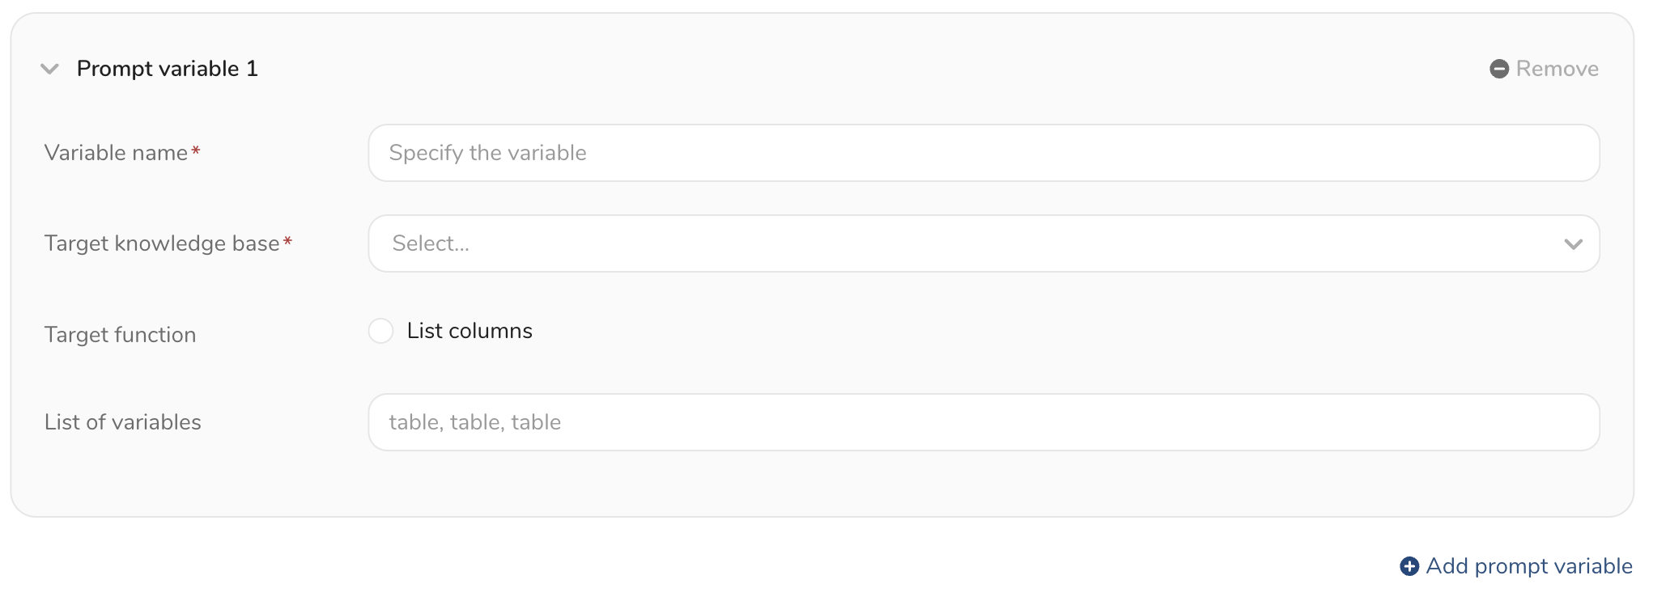
Task: Click the Add prompt variable link
Action: (x=1528, y=566)
